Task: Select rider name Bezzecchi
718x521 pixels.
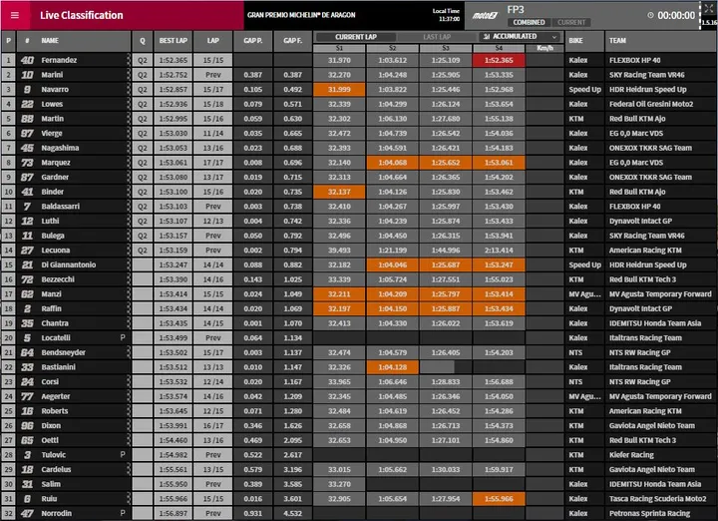Action: [x=58, y=279]
